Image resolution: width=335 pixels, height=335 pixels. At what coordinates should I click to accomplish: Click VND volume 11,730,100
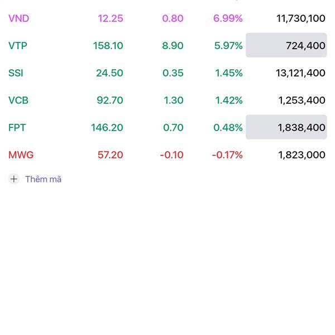click(301, 18)
